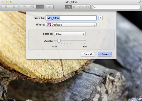Image resolution: width=142 pixels, height=101 pixels.
Task: Click the zoom in magnifier icon
Action: (14, 7)
